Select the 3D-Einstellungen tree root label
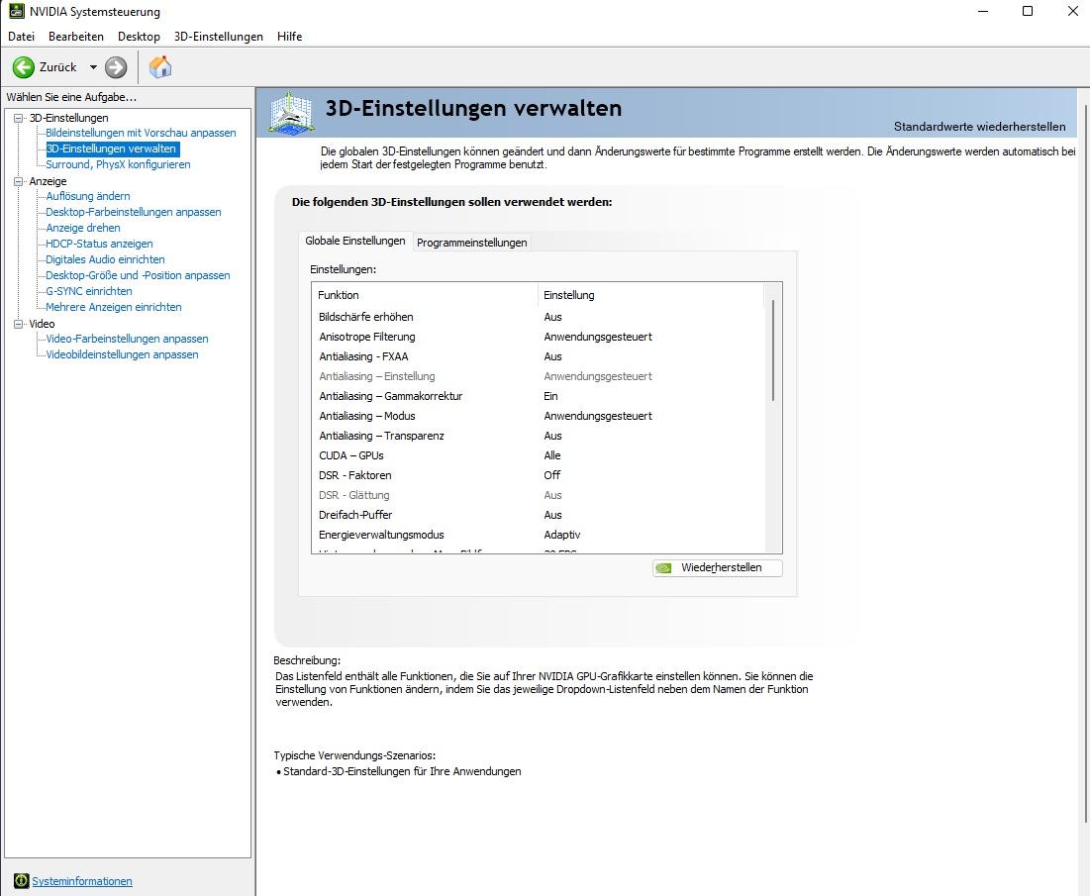Viewport: 1090px width, 896px height. (x=69, y=118)
